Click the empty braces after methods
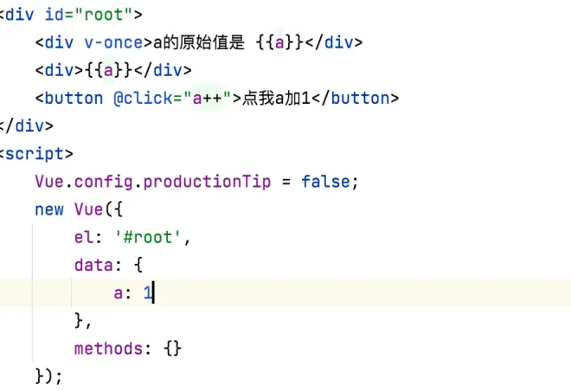This screenshot has height=391, width=571. point(172,349)
